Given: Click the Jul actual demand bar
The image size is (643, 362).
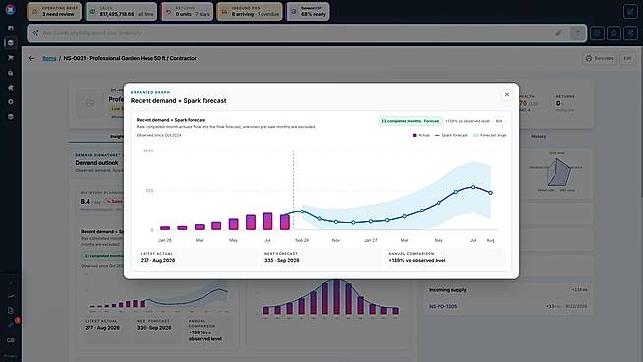Looking at the screenshot, I should pyautogui.click(x=267, y=221).
